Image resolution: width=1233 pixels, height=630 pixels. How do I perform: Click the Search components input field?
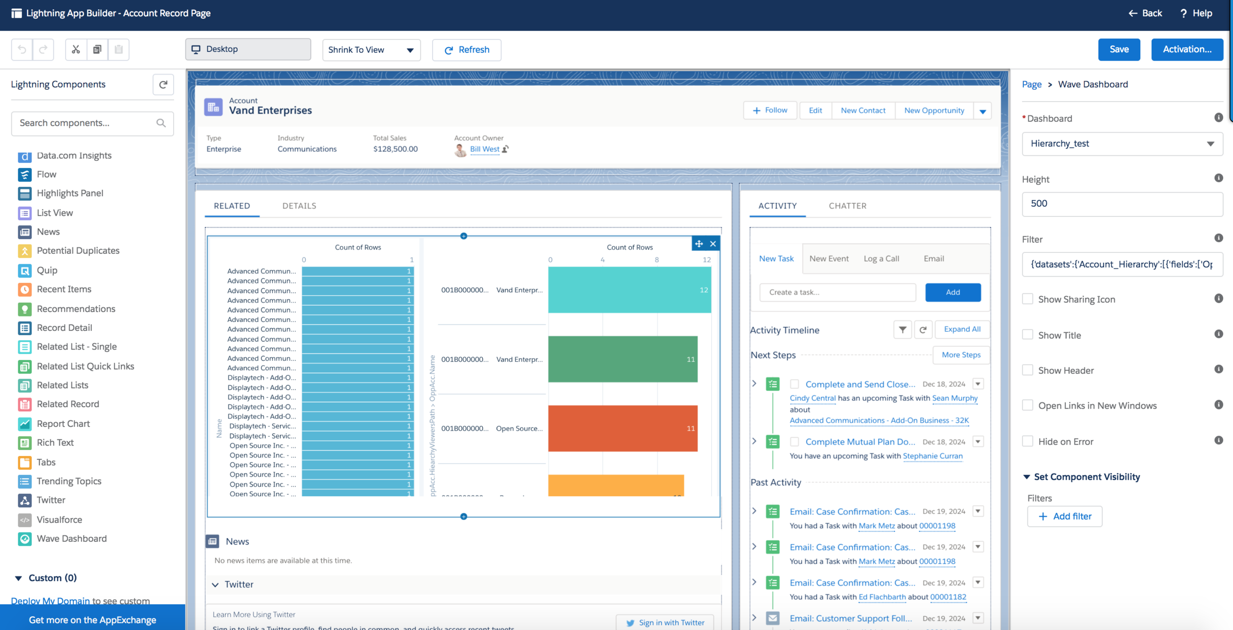[x=92, y=123]
